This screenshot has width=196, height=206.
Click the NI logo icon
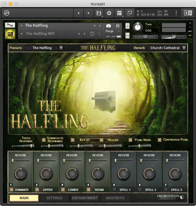pos(188,13)
